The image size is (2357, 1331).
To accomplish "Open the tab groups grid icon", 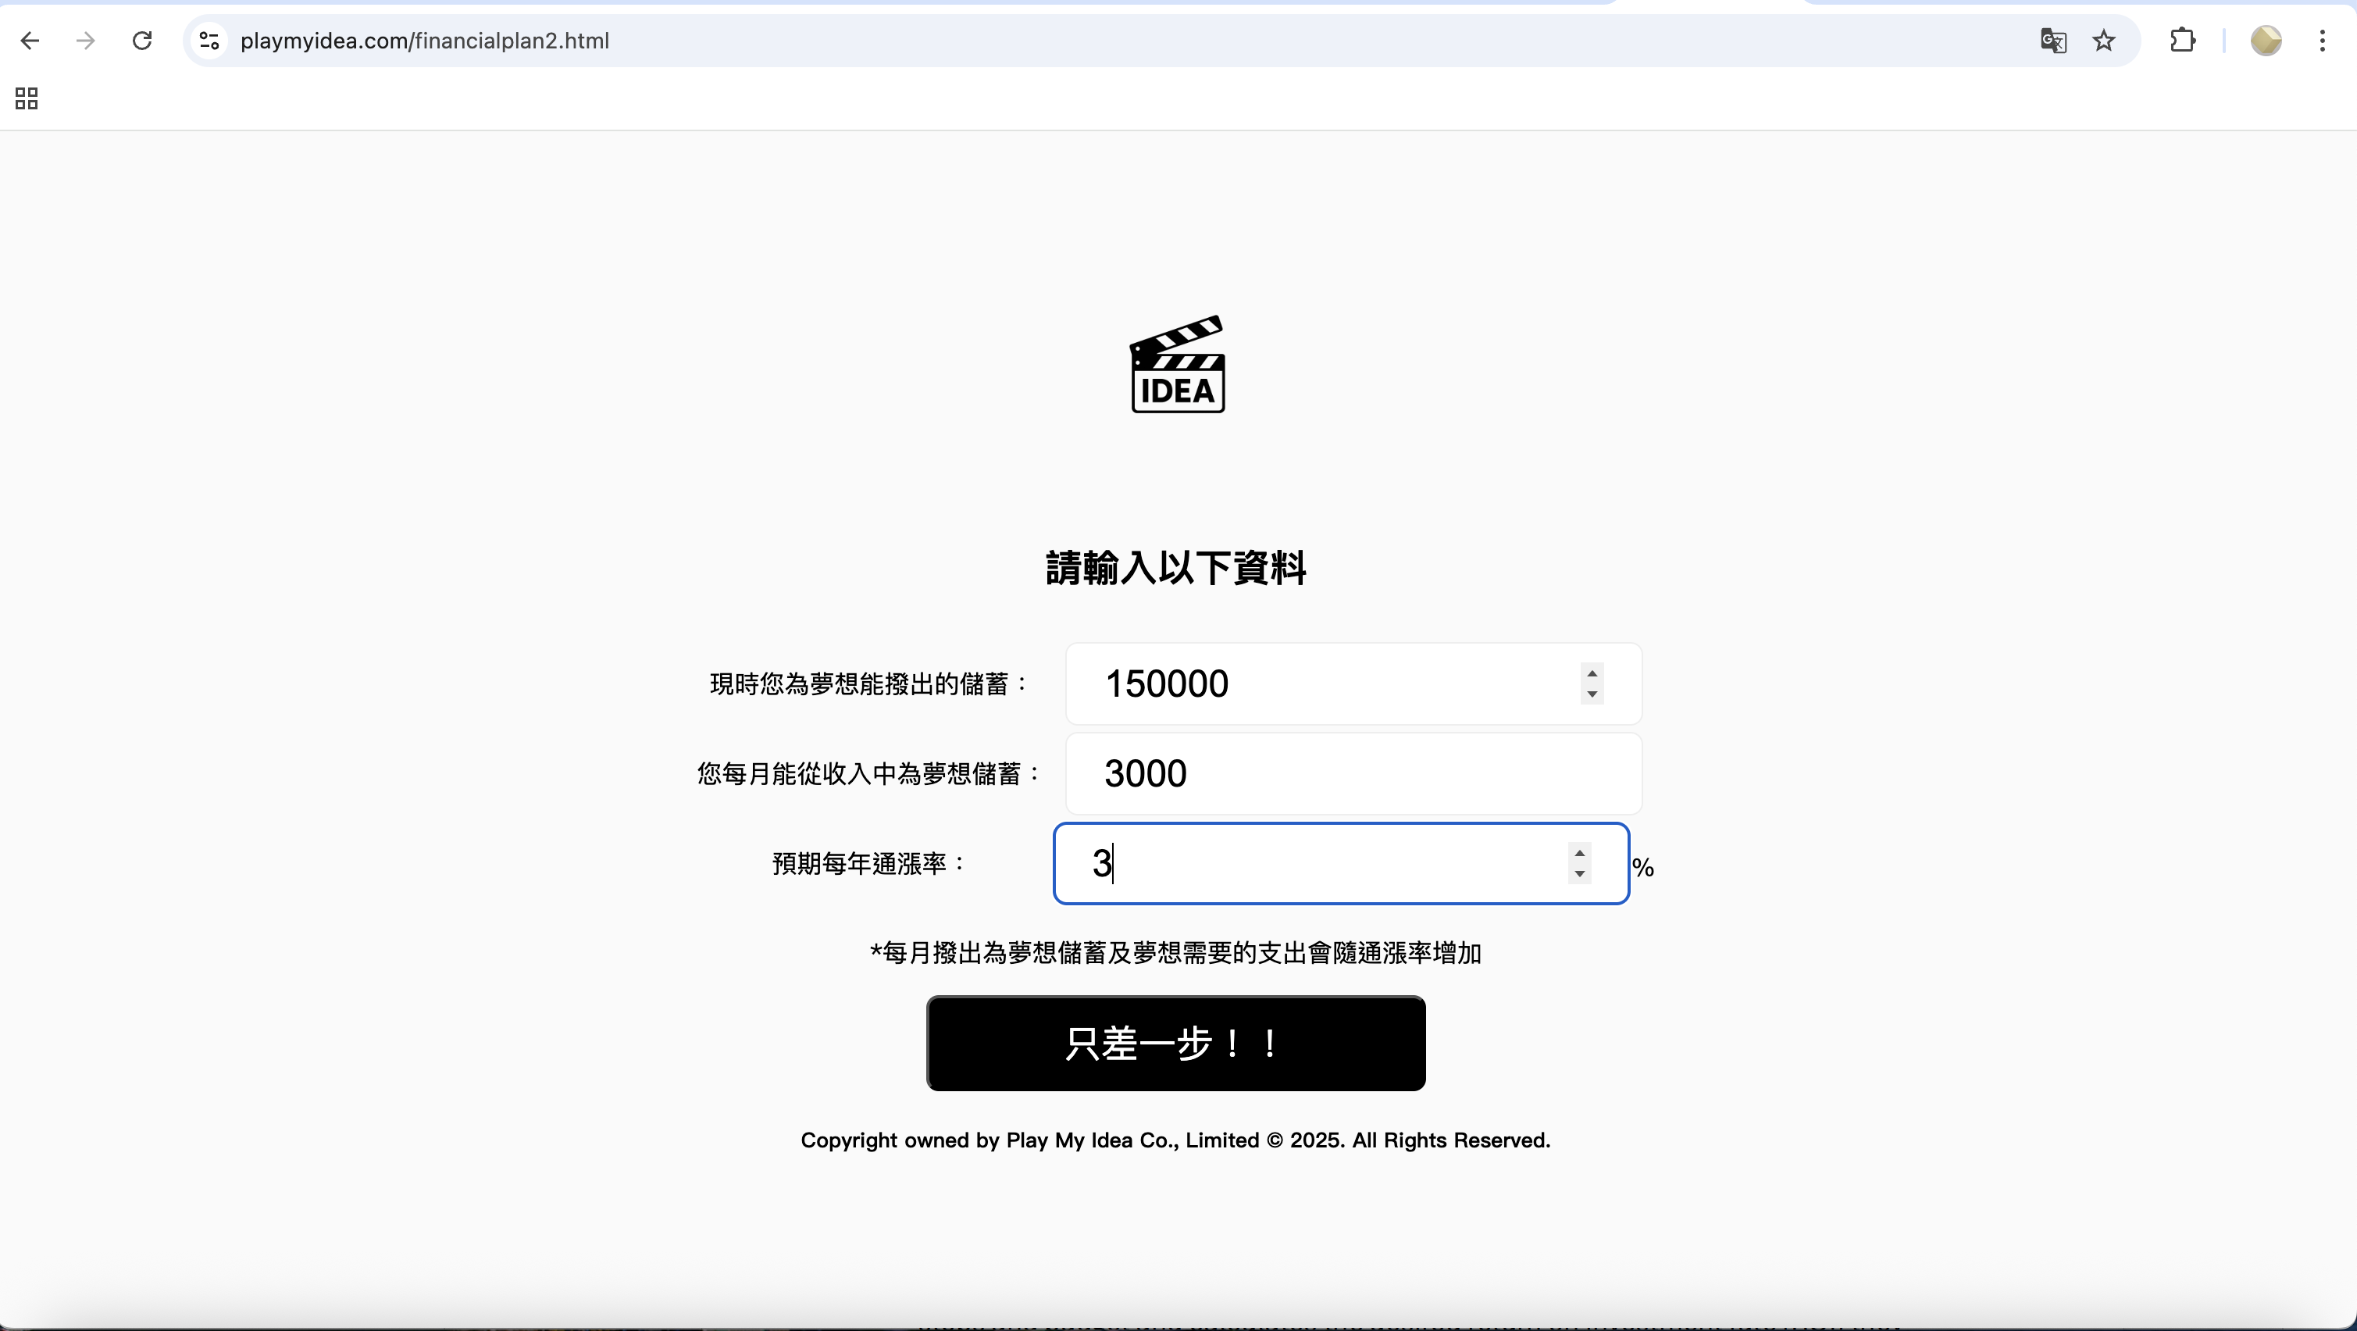I will (27, 98).
